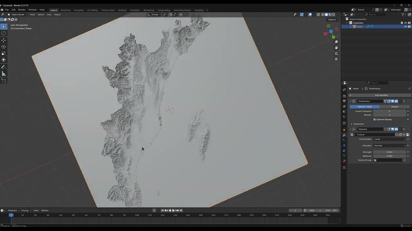
Task: Select the Scale tool
Action: point(4,53)
